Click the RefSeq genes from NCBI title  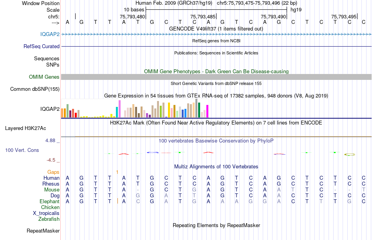coord(217,41)
